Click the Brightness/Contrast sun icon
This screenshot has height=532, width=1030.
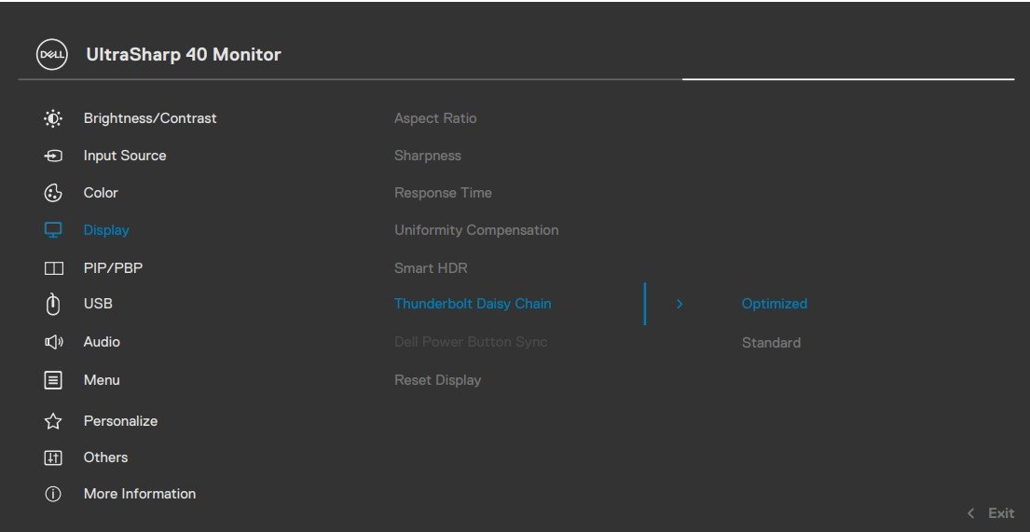point(53,118)
